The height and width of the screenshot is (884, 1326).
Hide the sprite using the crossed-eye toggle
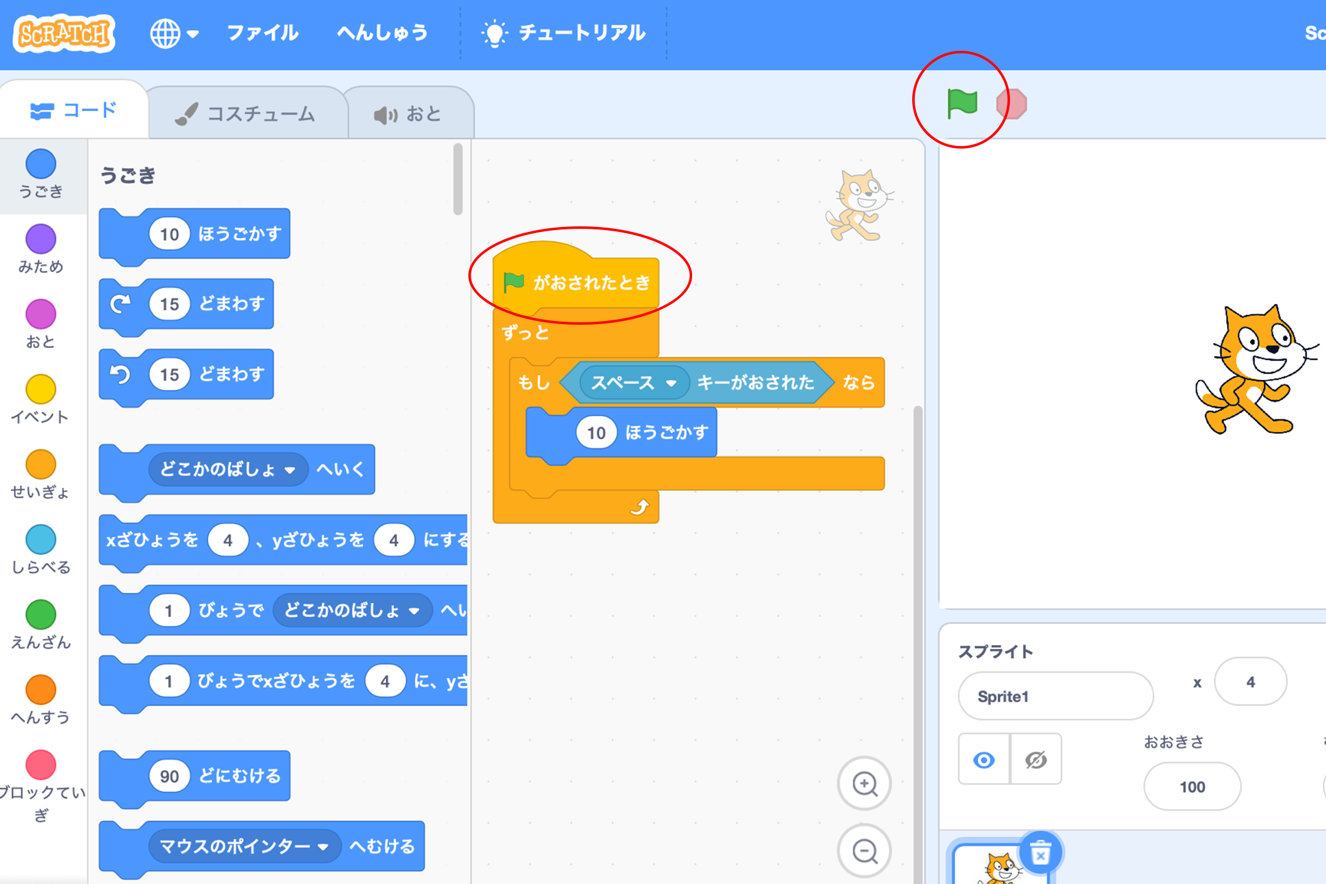[1034, 759]
